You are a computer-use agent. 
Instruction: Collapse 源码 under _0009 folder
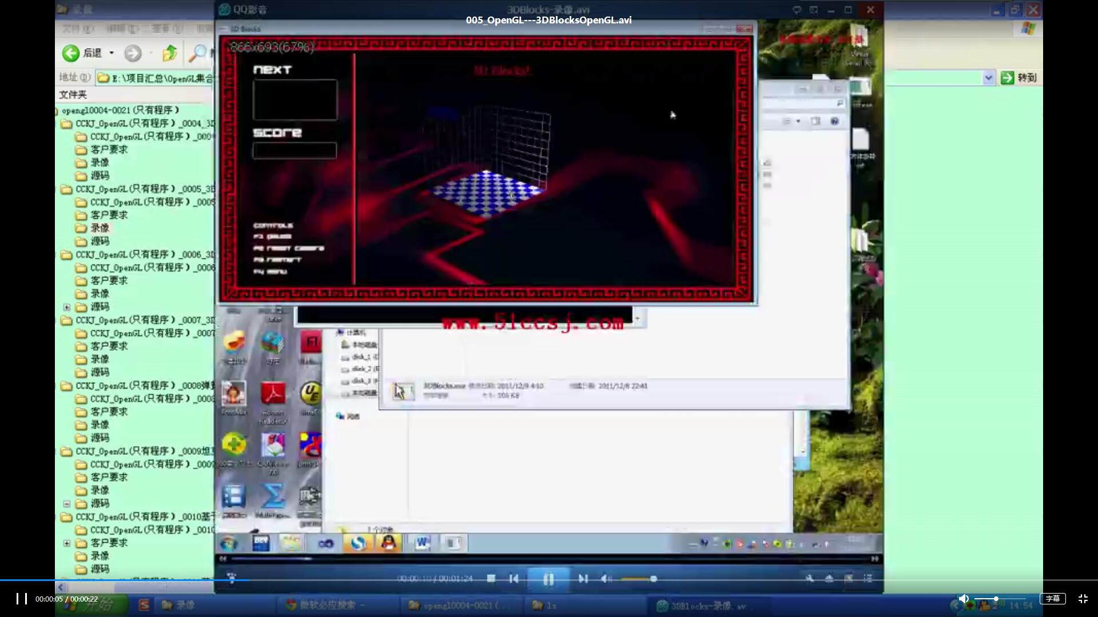(x=67, y=504)
